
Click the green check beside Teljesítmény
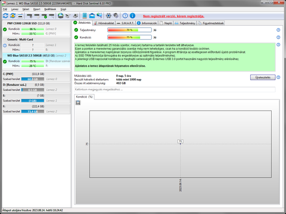coord(76,30)
